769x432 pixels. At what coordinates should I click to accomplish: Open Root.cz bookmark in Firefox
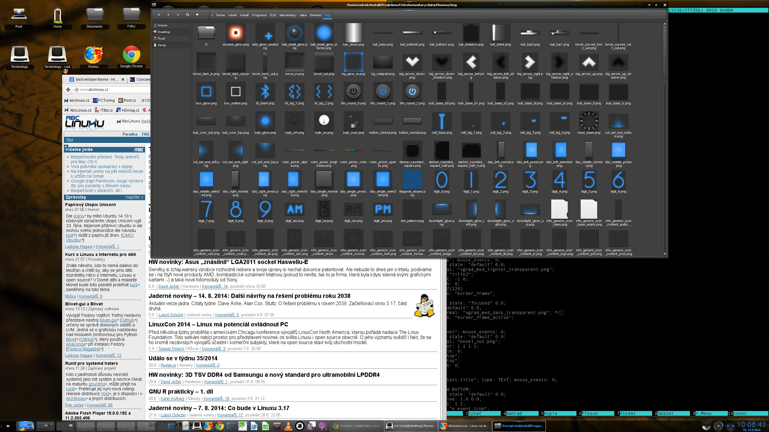(127, 100)
